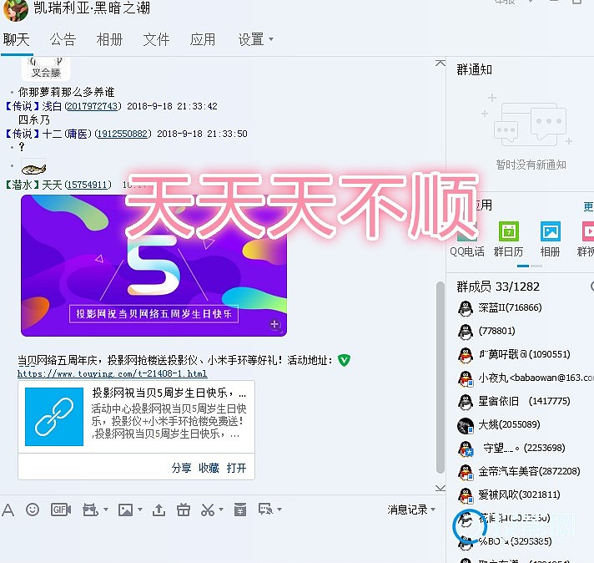This screenshot has width=594, height=563.
Task: Open the emoji smiley picker
Action: [x=33, y=510]
